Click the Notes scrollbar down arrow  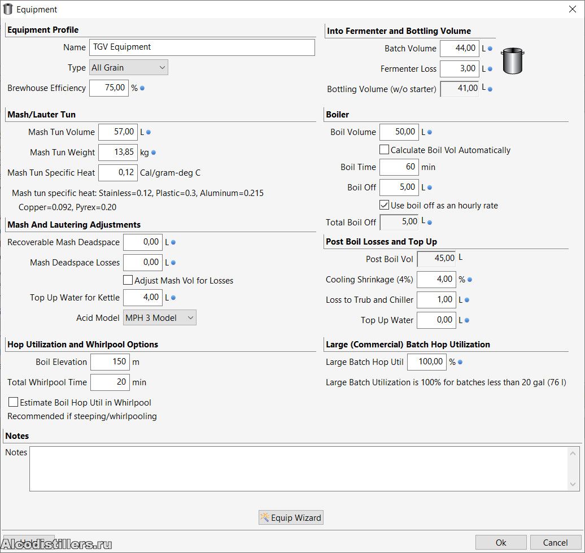click(574, 485)
